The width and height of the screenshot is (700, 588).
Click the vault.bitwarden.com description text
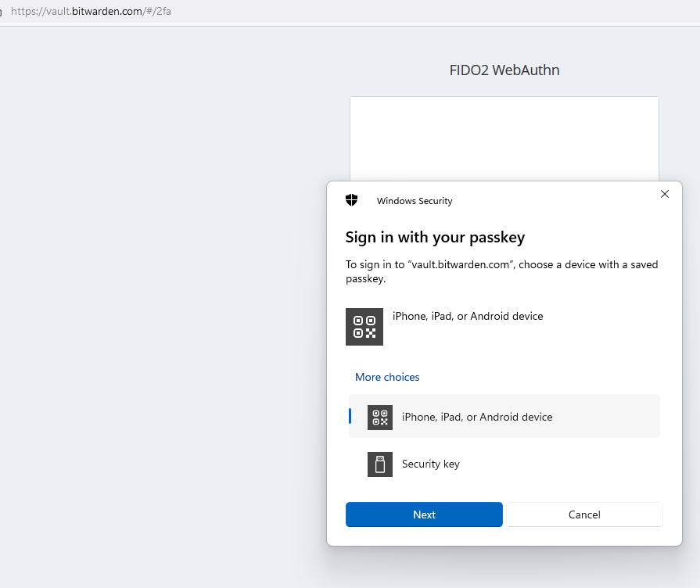(x=502, y=271)
